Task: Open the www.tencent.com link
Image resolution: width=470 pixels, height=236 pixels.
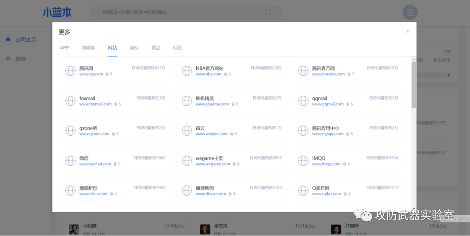Action: tap(329, 74)
